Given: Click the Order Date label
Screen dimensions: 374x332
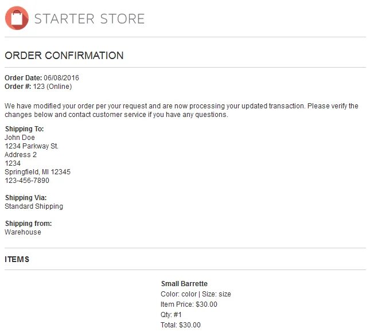Looking at the screenshot, I should click(24, 78).
